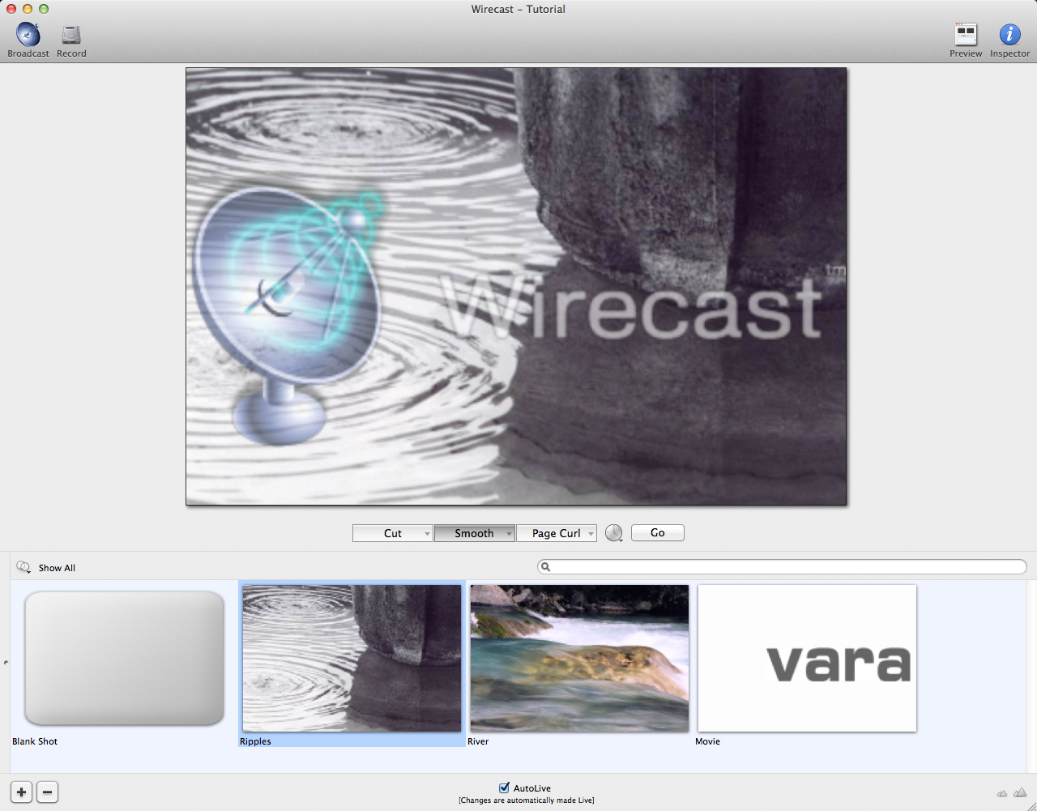Open the Cut transition dropdown arrow
The image size is (1037, 811).
click(x=427, y=532)
